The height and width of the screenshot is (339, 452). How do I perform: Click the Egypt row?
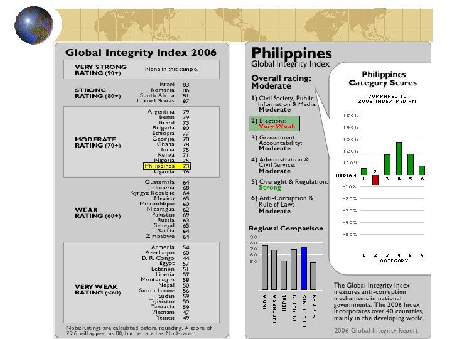(x=174, y=264)
